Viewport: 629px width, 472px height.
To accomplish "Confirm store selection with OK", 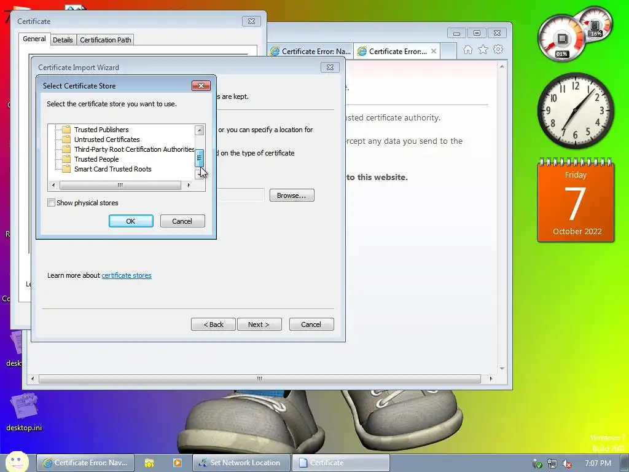I will [x=131, y=221].
